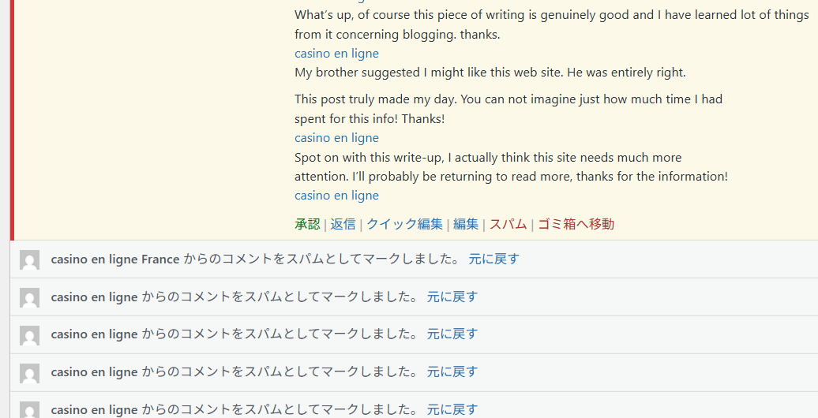Reply to the comment with 返信
Screen dimensions: 818x418
point(343,224)
